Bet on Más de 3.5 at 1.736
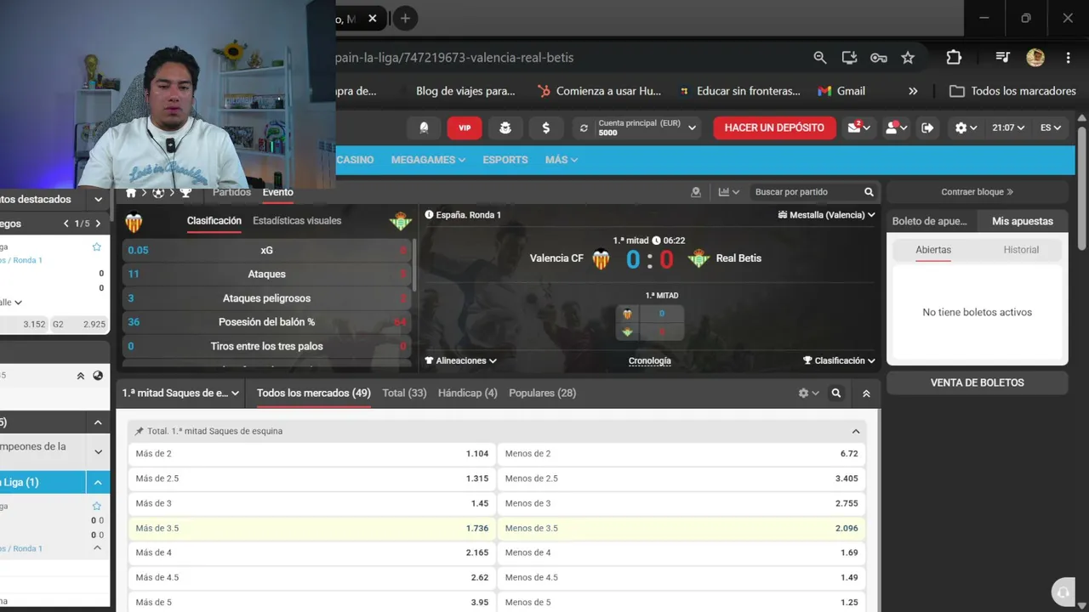This screenshot has width=1089, height=612. pyautogui.click(x=312, y=528)
